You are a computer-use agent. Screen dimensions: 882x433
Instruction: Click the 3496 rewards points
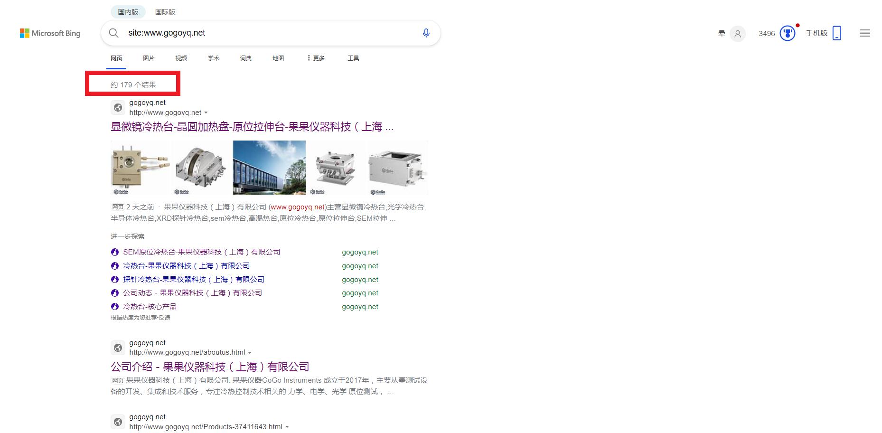(x=767, y=34)
